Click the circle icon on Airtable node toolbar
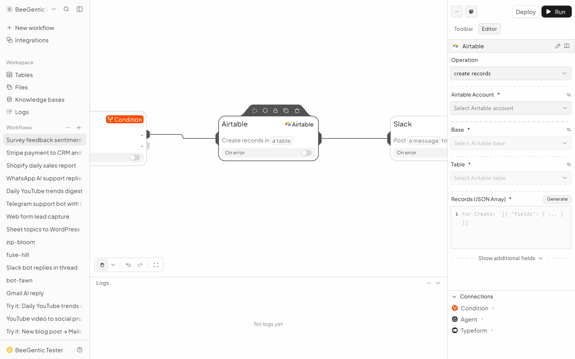This screenshot has height=359, width=575. pyautogui.click(x=265, y=110)
